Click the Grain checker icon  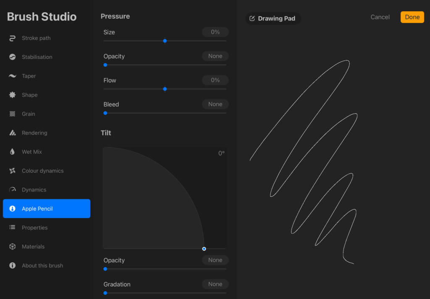(12, 114)
